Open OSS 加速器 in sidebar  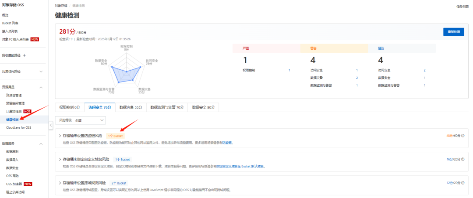click(14, 184)
